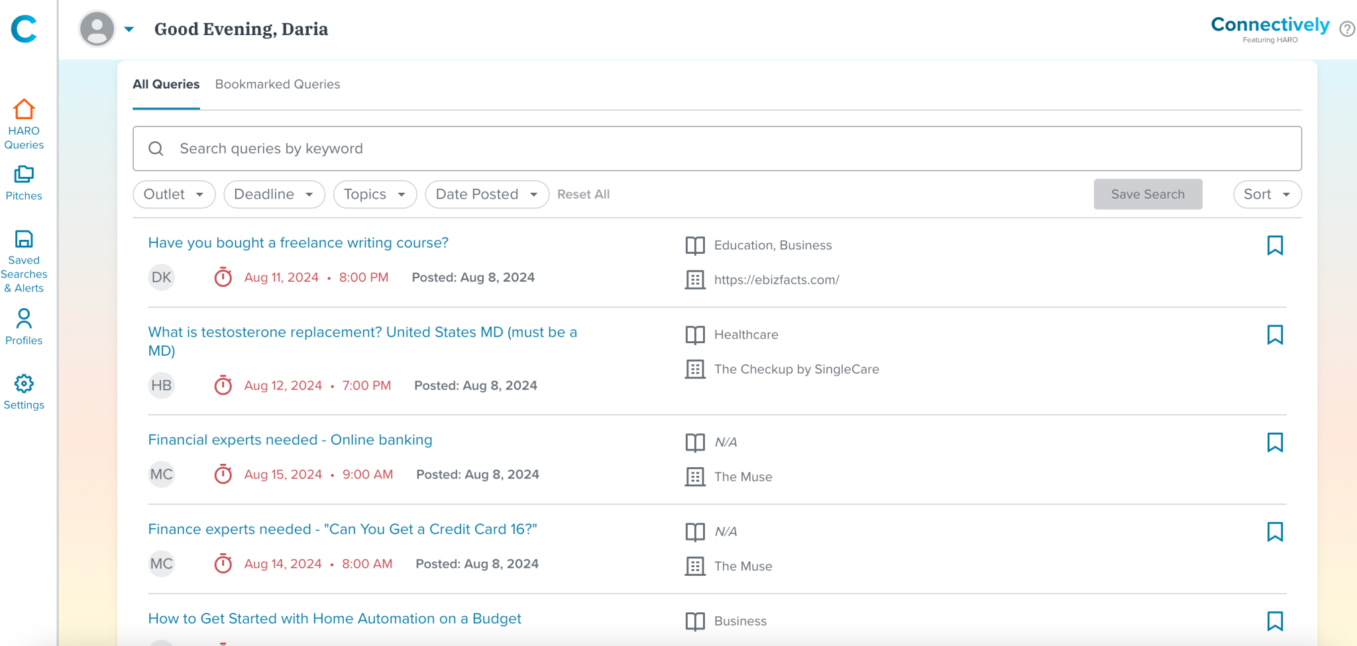This screenshot has height=646, width=1357.
Task: Click the search magnifier icon
Action: point(156,148)
